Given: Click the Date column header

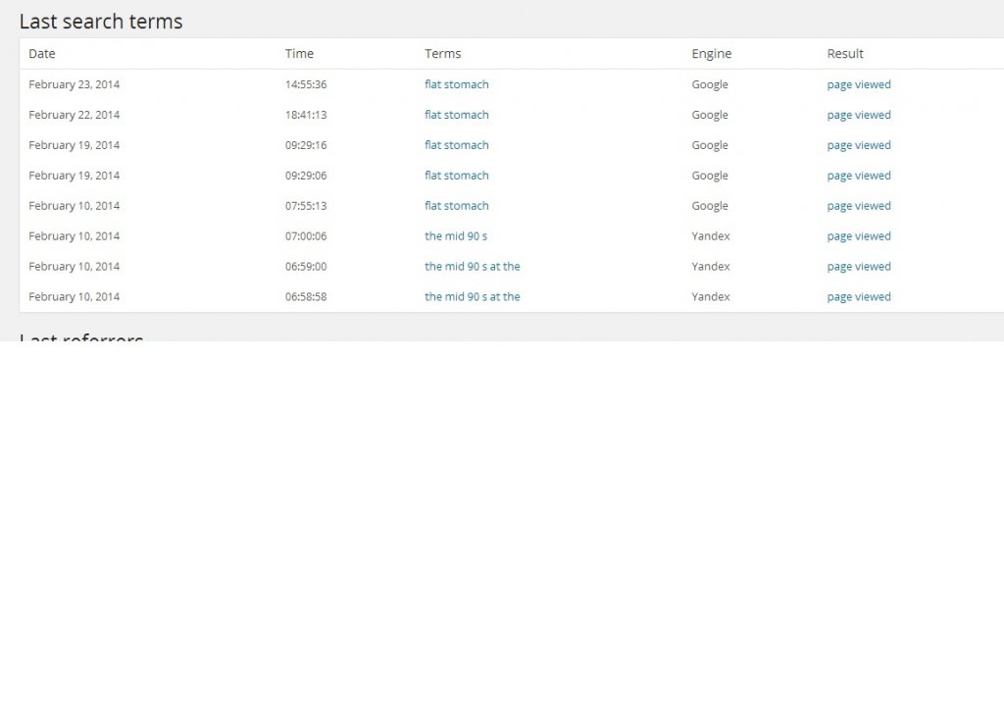Looking at the screenshot, I should [42, 54].
